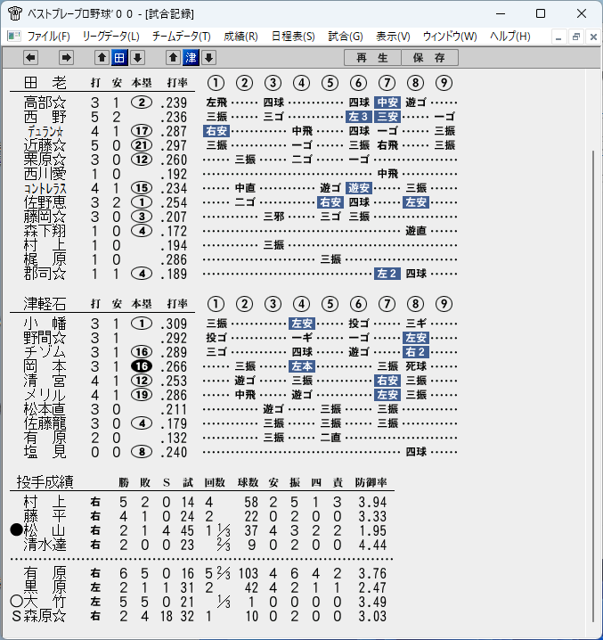Toggle the blue 田 team button

click(119, 58)
